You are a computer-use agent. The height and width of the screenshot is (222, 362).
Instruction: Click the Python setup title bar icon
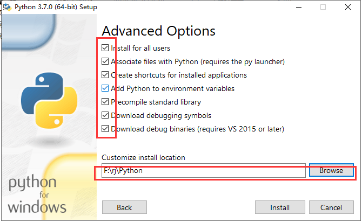click(7, 7)
